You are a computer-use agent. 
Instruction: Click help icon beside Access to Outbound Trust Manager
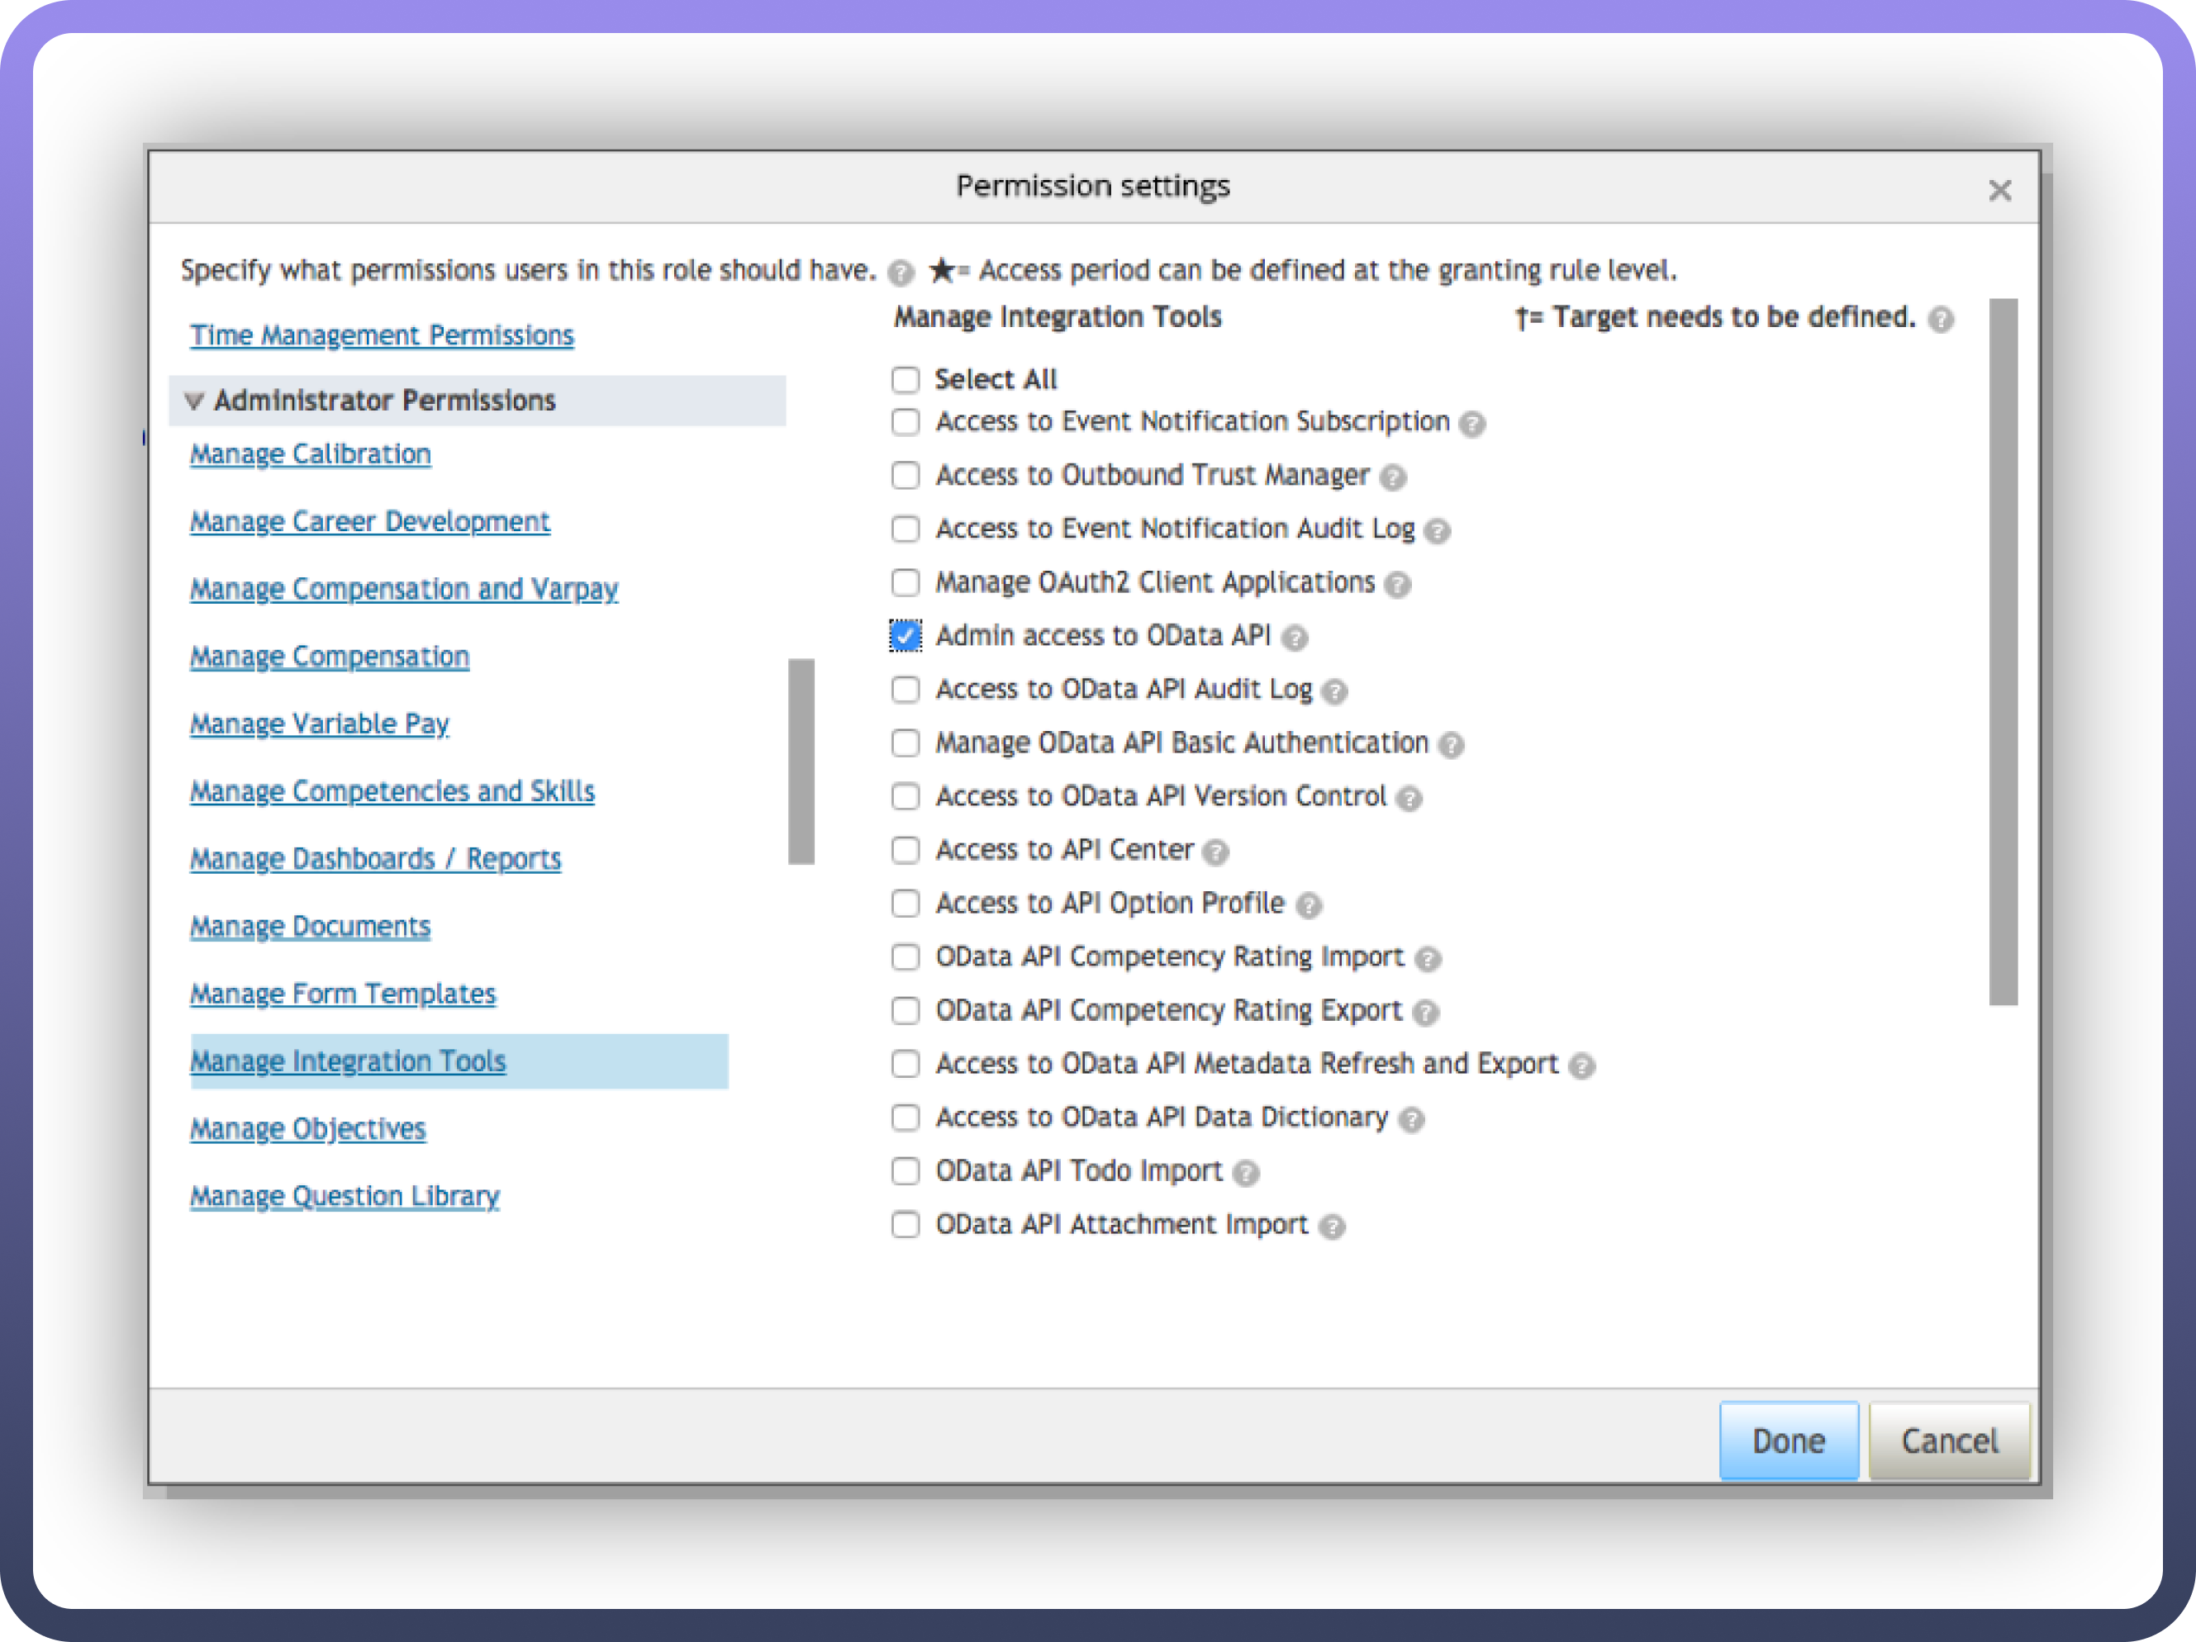pos(1393,477)
